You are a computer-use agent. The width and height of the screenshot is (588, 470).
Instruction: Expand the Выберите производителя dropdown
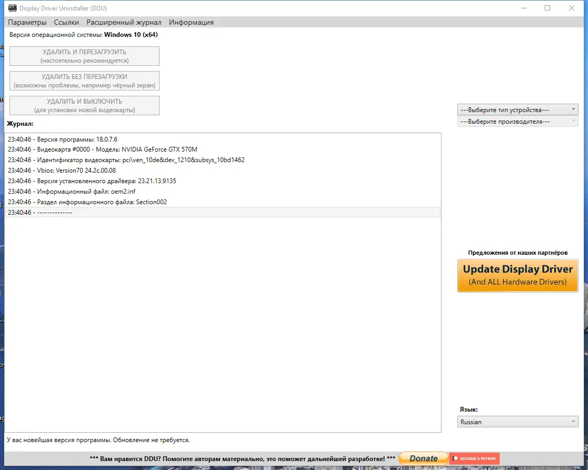click(517, 121)
